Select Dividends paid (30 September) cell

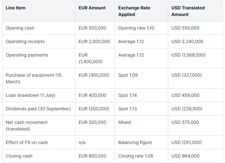tap(38, 109)
